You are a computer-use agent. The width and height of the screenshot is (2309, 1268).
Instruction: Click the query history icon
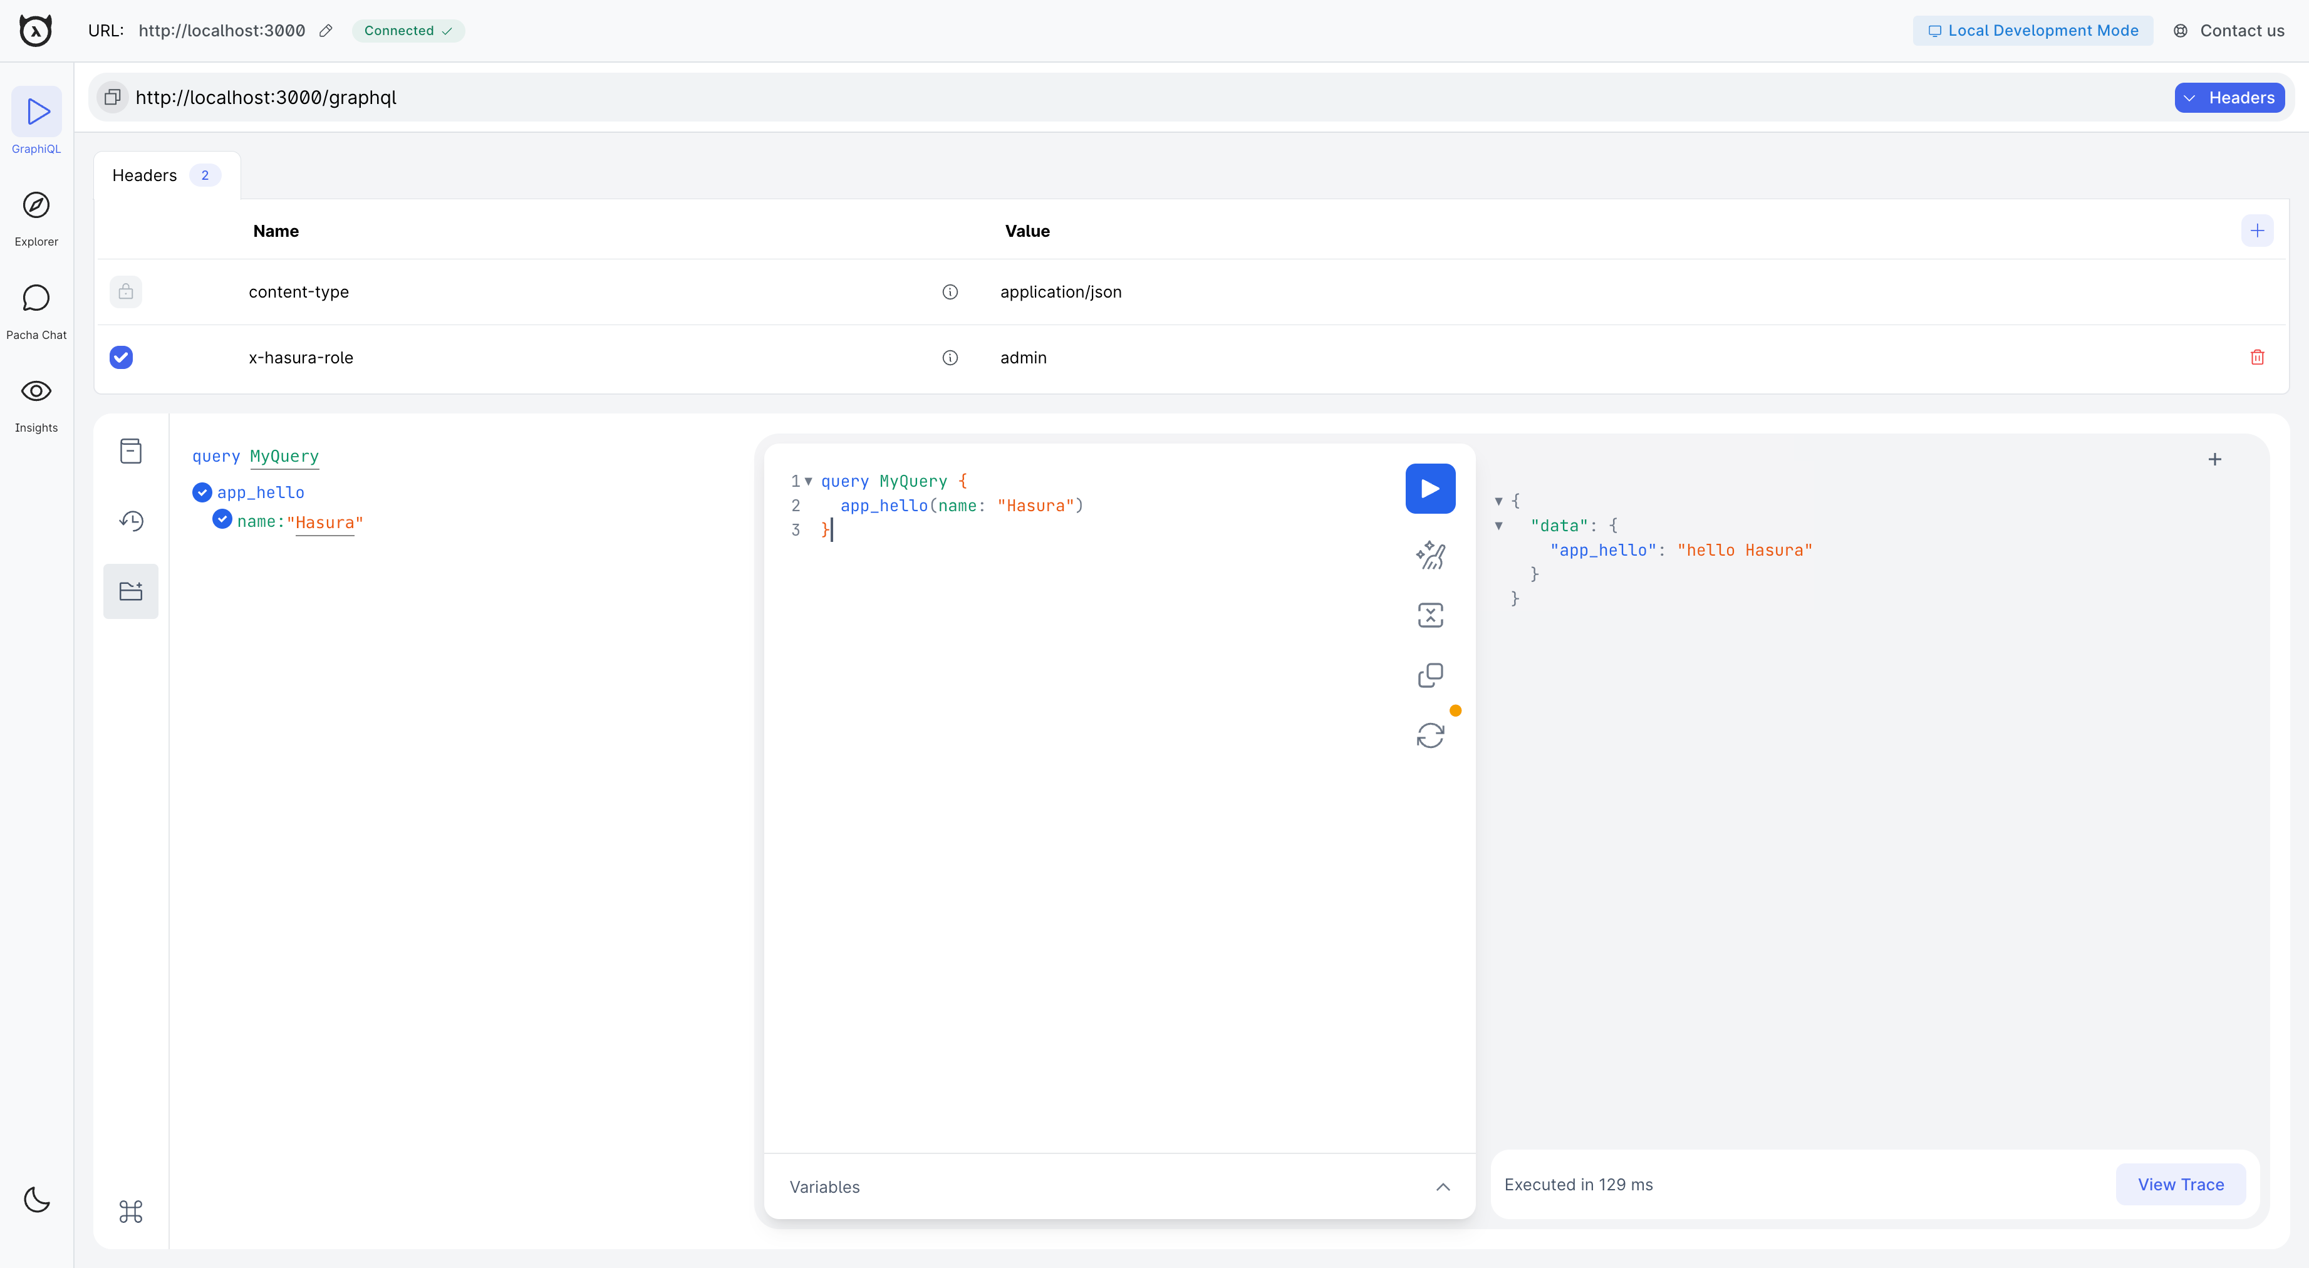(x=131, y=520)
